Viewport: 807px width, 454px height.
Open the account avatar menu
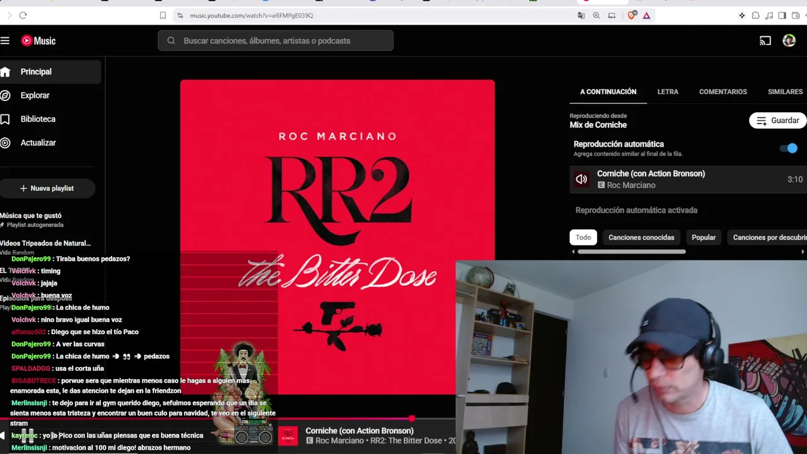(789, 40)
